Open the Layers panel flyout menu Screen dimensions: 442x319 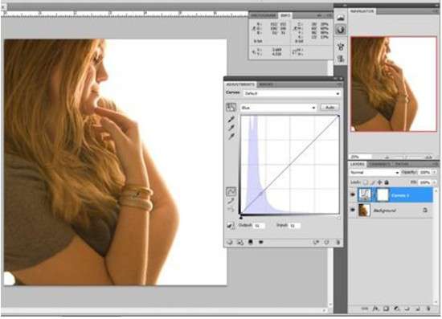[x=436, y=164]
